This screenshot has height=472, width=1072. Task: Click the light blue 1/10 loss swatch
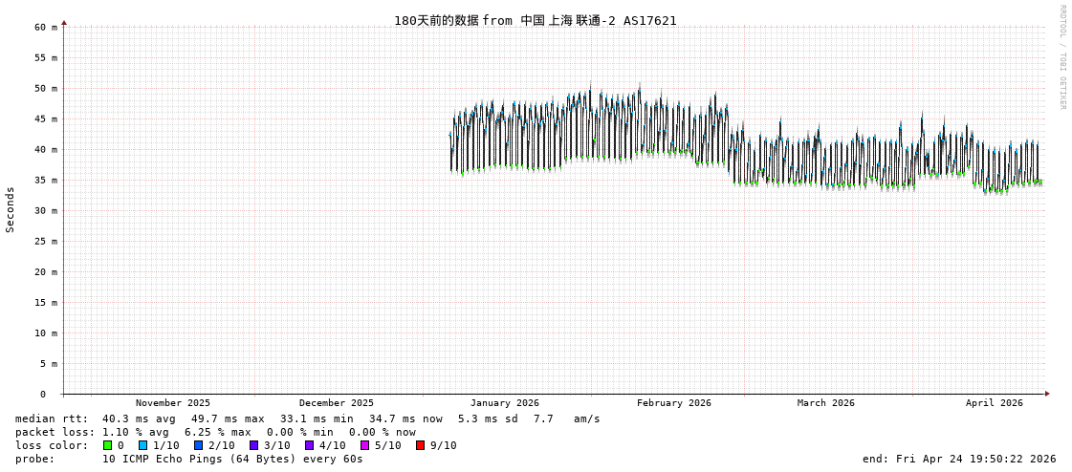click(142, 445)
